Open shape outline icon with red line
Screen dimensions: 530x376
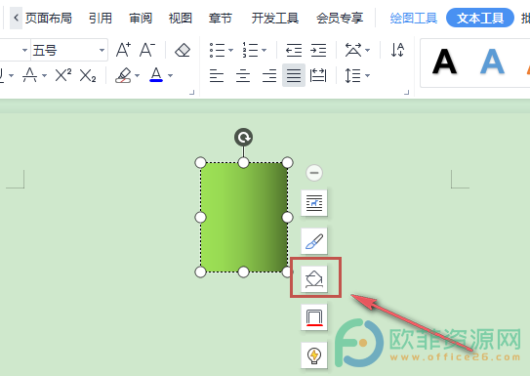(314, 317)
